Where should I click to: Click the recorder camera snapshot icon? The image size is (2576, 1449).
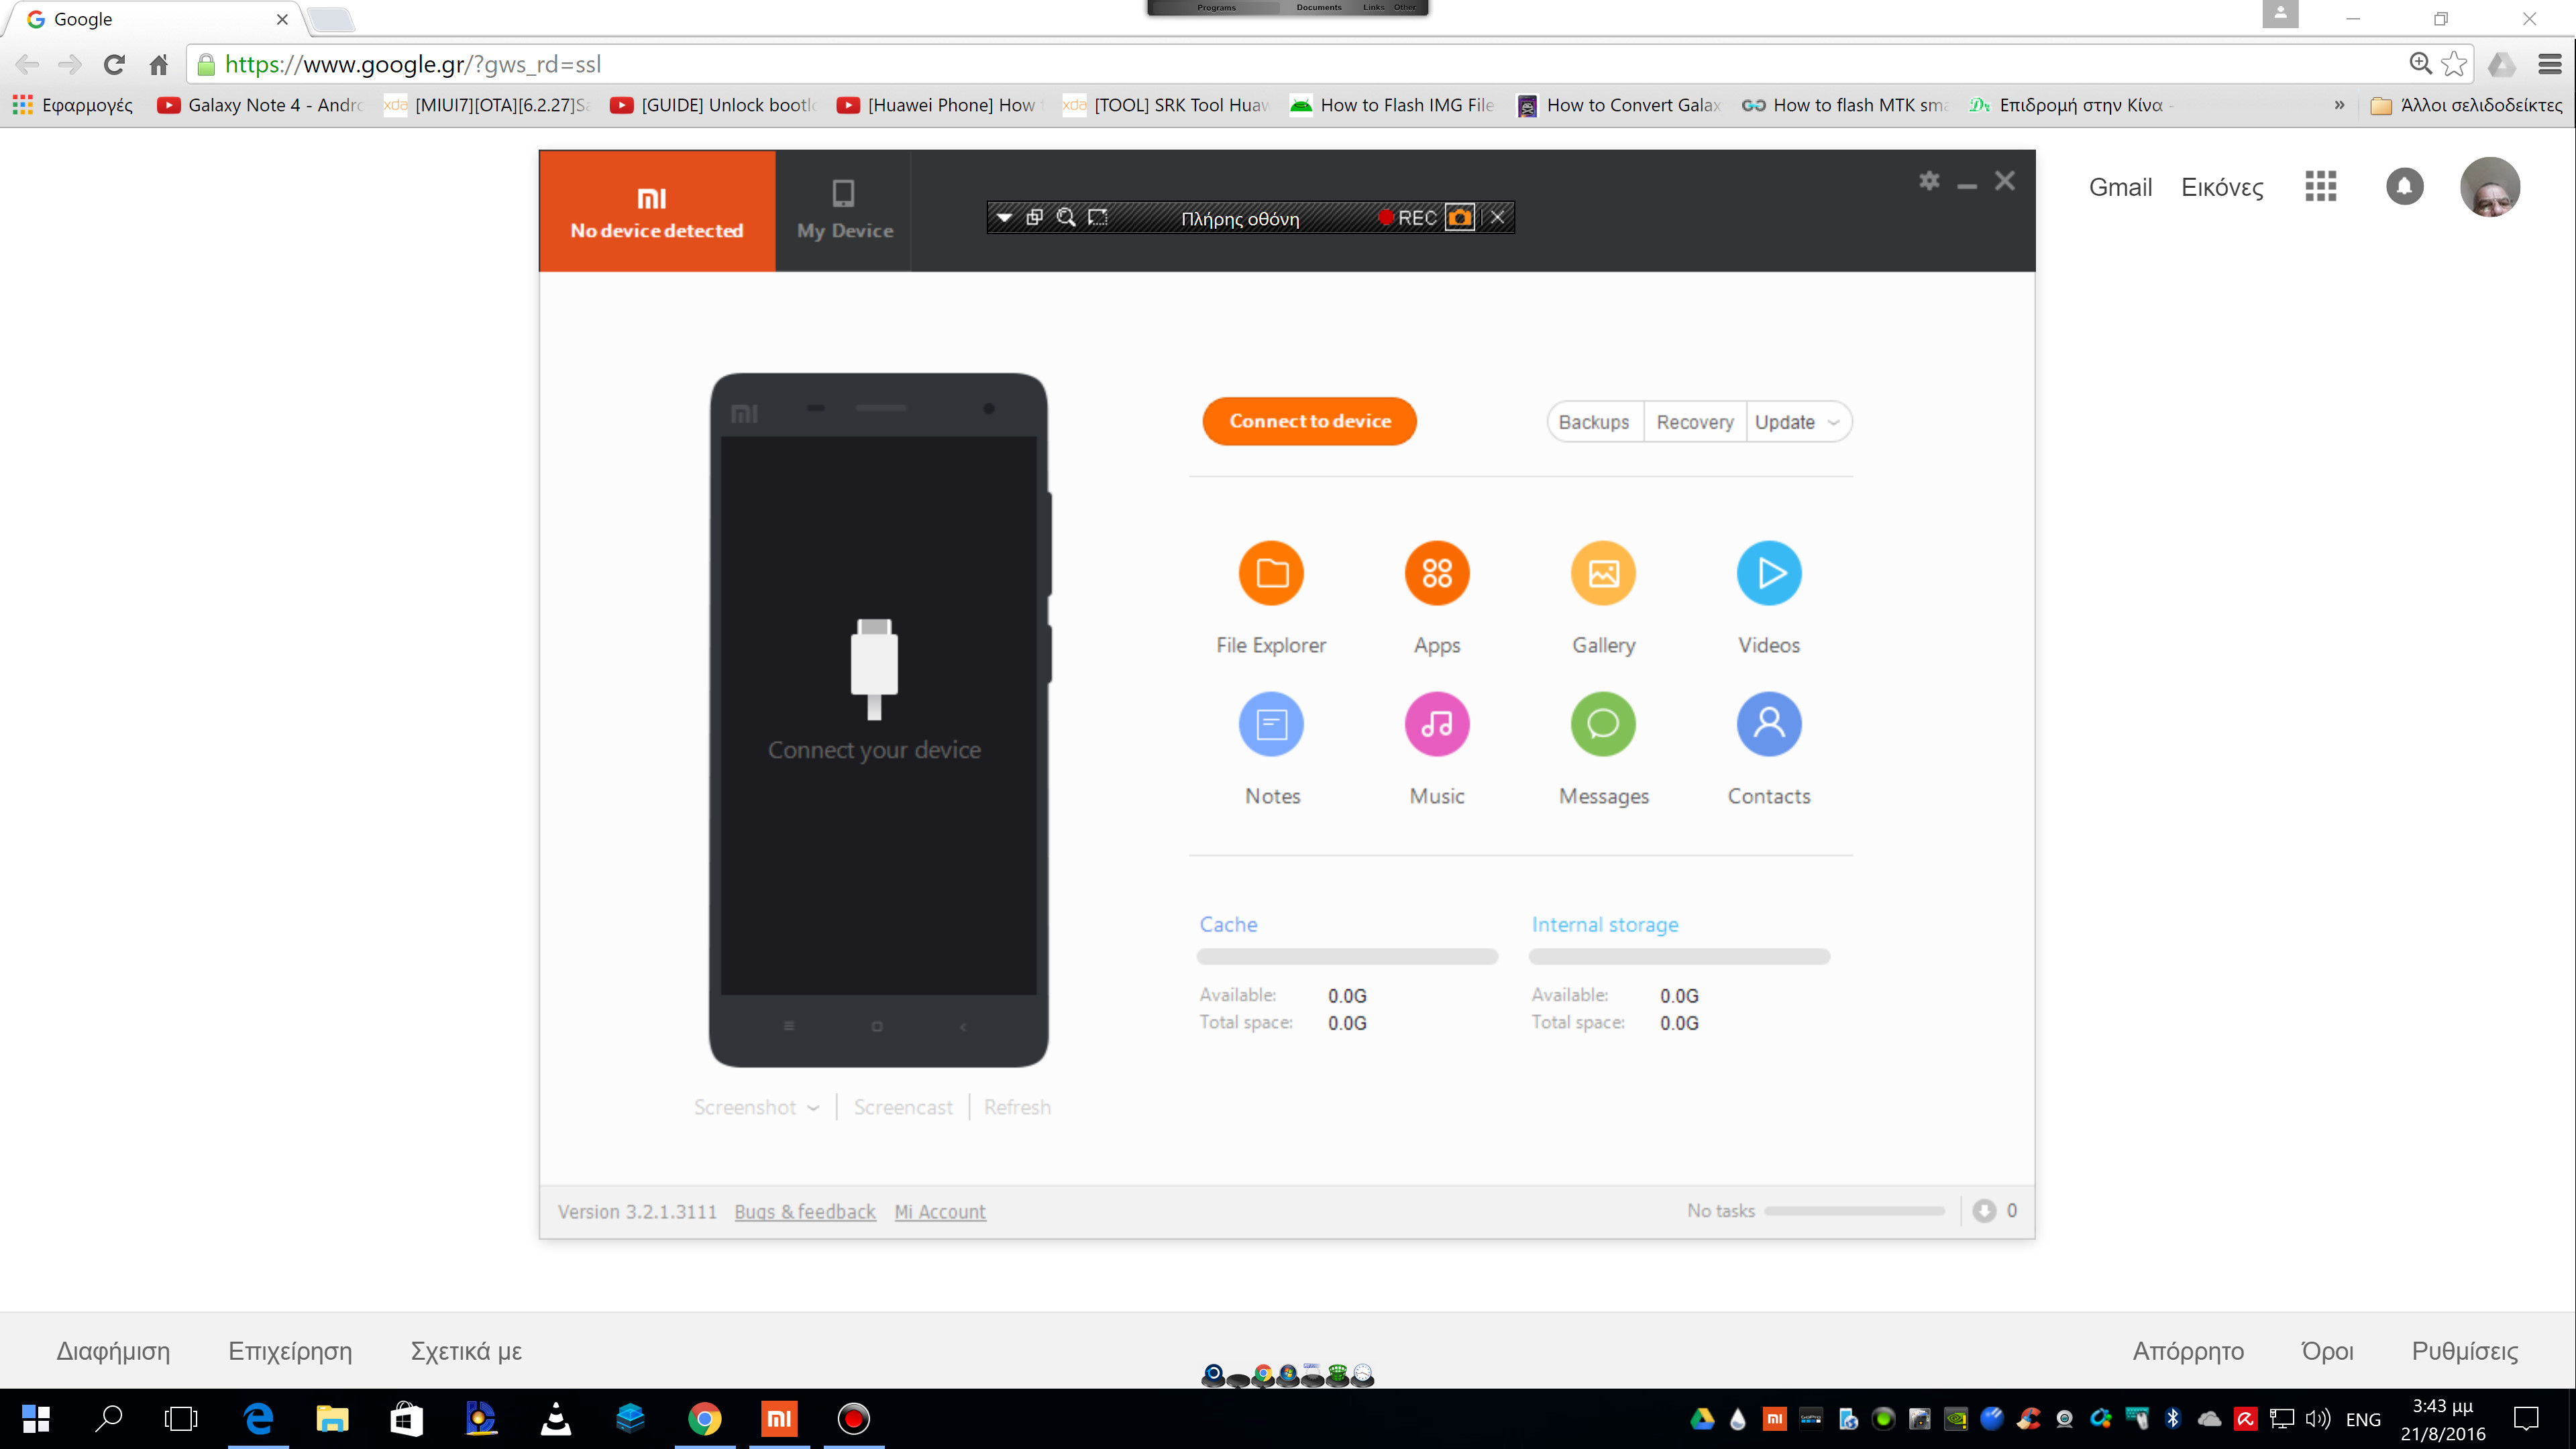pyautogui.click(x=1460, y=218)
